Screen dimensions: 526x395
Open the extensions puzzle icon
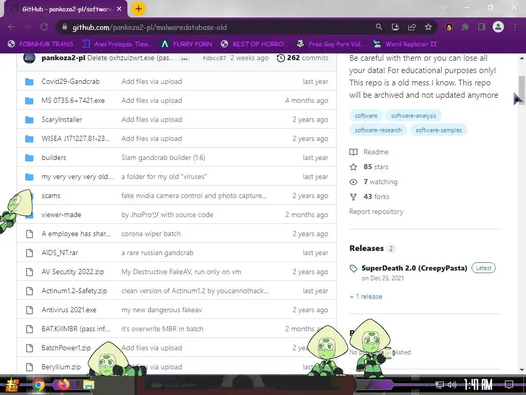click(x=465, y=27)
